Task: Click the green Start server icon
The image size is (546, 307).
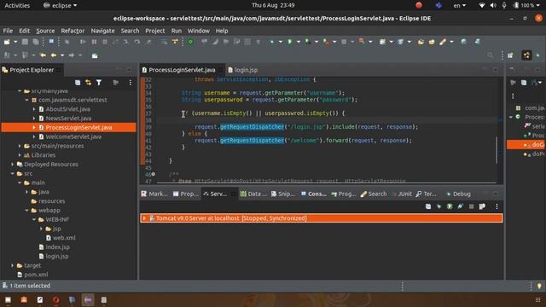Action: pyautogui.click(x=450, y=206)
